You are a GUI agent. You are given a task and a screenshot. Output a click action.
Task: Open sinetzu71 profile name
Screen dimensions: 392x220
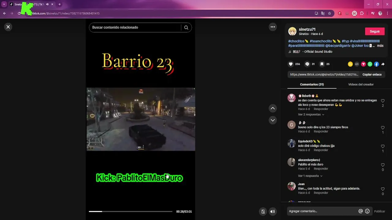pos(307,29)
